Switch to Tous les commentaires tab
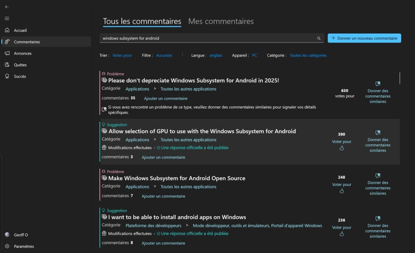Screen dimensions: 415x253 142,21
